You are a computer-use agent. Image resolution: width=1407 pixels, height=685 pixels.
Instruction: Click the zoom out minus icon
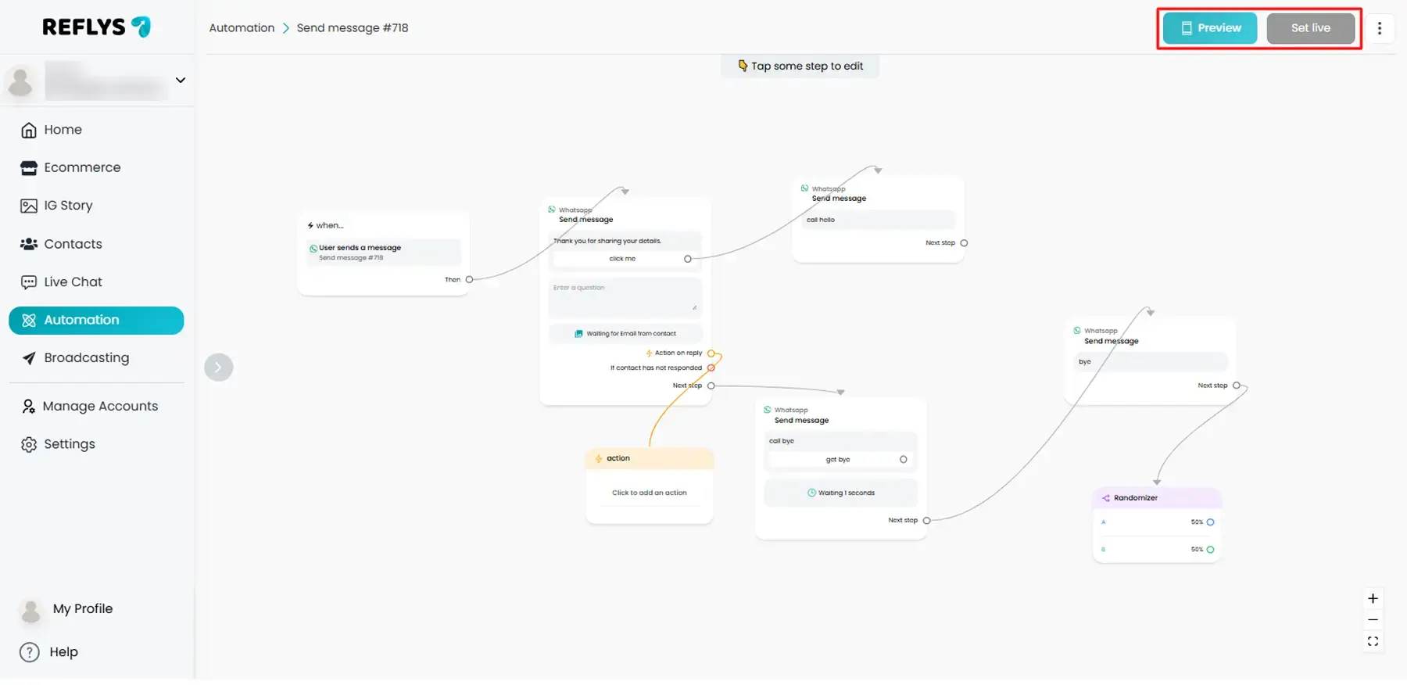click(x=1373, y=620)
